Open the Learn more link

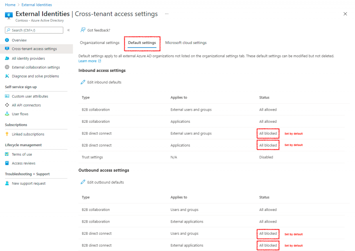(87, 61)
